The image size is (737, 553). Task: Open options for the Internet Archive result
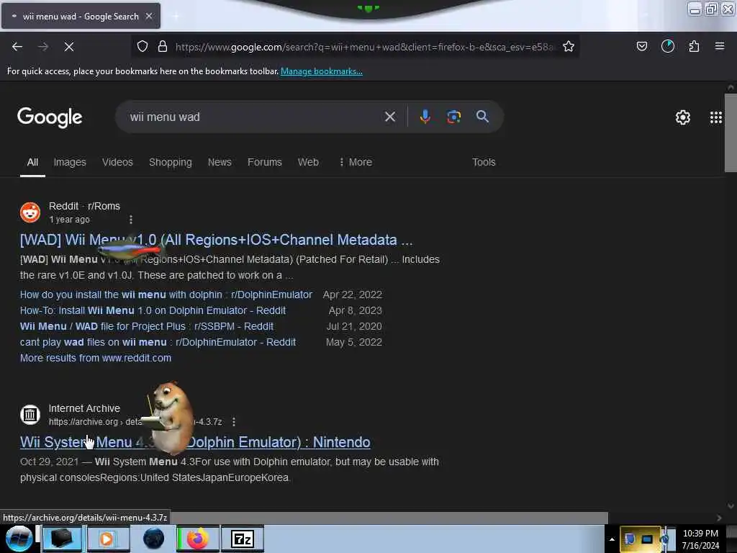pos(234,422)
